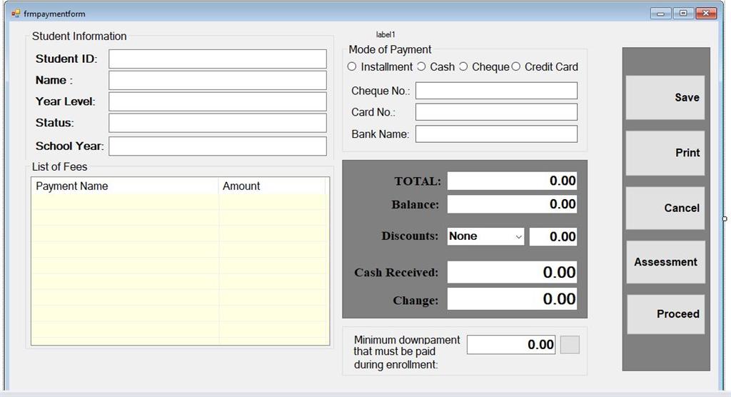Click the Payment Name column header
731x397 pixels.
(x=125, y=186)
